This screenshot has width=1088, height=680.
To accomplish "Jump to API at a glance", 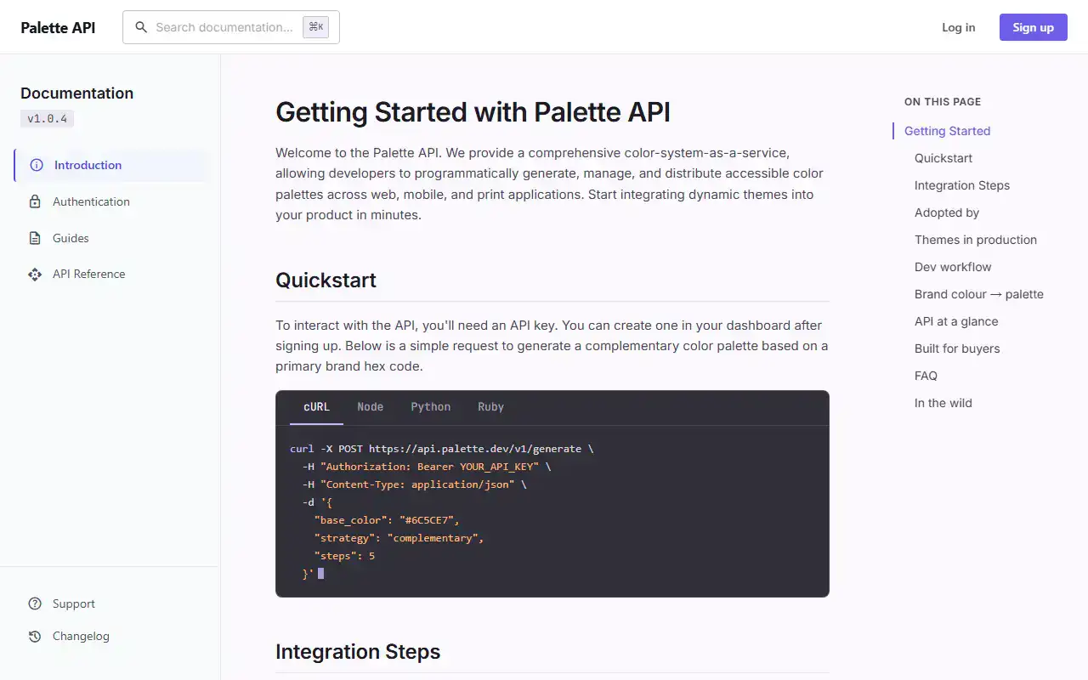I will (x=956, y=321).
